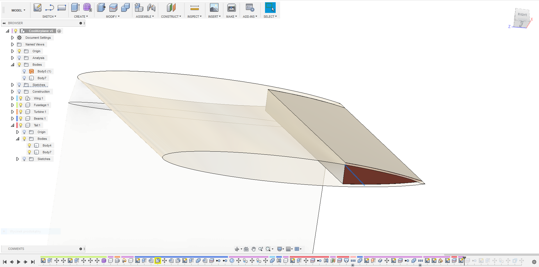This screenshot has width=539, height=267.
Task: Activate the Extrude tool
Action: pos(75,8)
